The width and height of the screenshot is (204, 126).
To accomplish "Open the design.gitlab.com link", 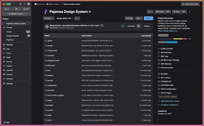I will click(x=168, y=31).
